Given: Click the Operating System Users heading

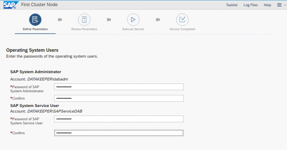Looking at the screenshot, I should (32, 50).
